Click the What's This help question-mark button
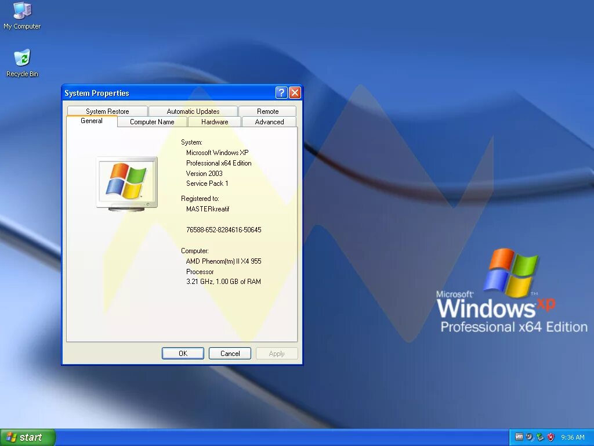The width and height of the screenshot is (594, 446). (281, 93)
